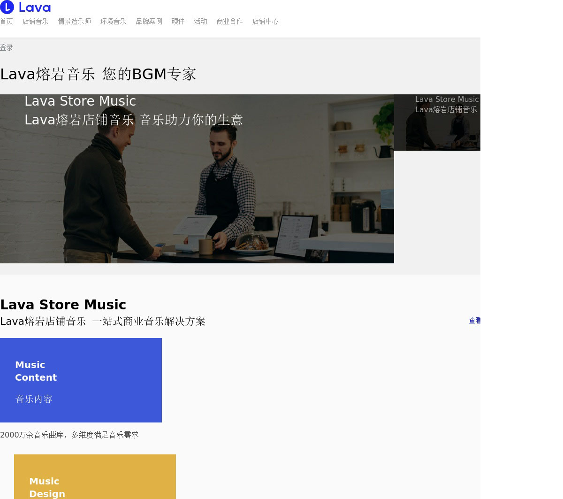Open 店铺中心 navigation link
Viewport: 563px width, 499px height.
(x=266, y=22)
